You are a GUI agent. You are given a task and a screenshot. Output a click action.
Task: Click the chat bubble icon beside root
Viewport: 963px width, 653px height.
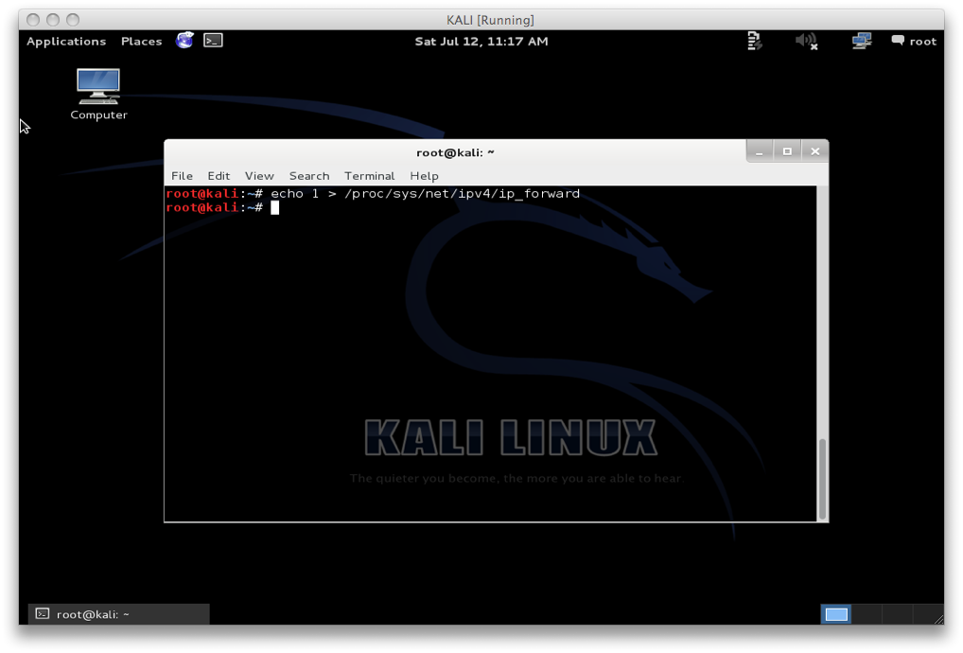(x=898, y=41)
